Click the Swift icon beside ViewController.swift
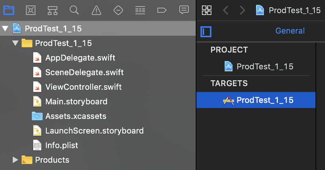This screenshot has width=325, height=170. (x=37, y=87)
